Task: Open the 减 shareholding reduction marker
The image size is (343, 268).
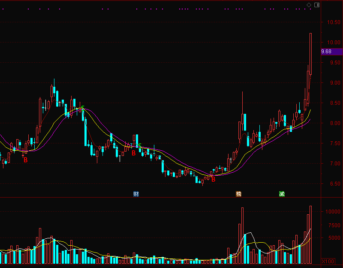Action: pyautogui.click(x=282, y=194)
